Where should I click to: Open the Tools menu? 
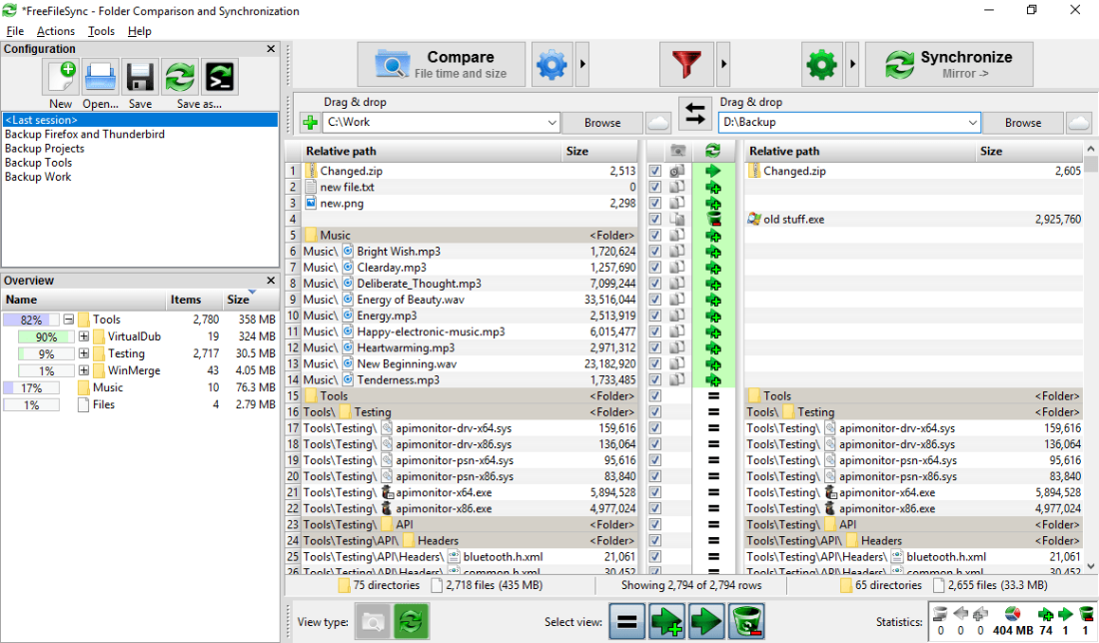tap(101, 31)
